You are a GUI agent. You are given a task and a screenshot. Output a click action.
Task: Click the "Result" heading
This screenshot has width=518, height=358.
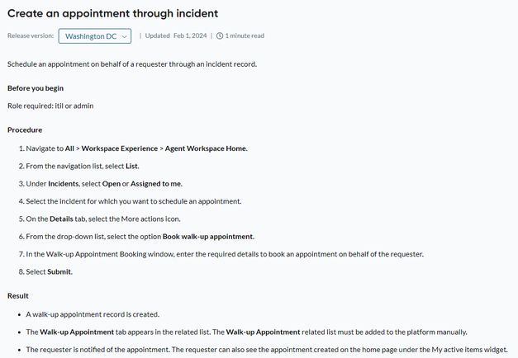[18, 295]
